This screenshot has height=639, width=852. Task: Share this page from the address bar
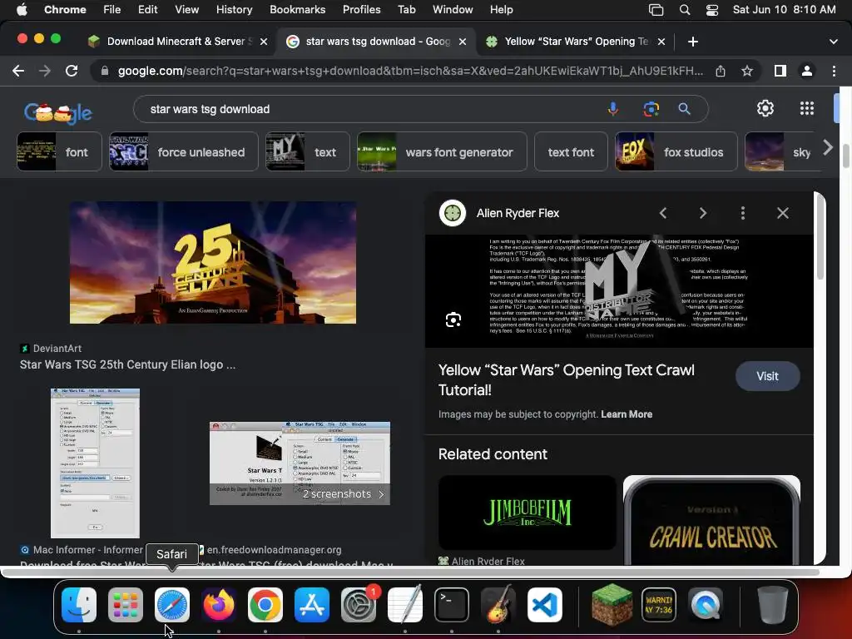(721, 72)
